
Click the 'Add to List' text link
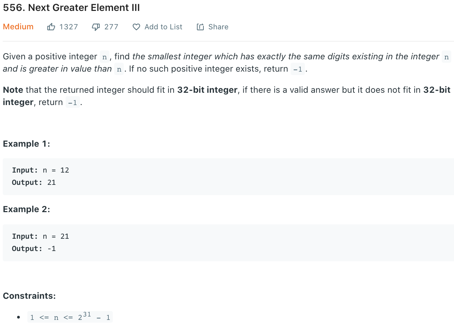point(163,27)
